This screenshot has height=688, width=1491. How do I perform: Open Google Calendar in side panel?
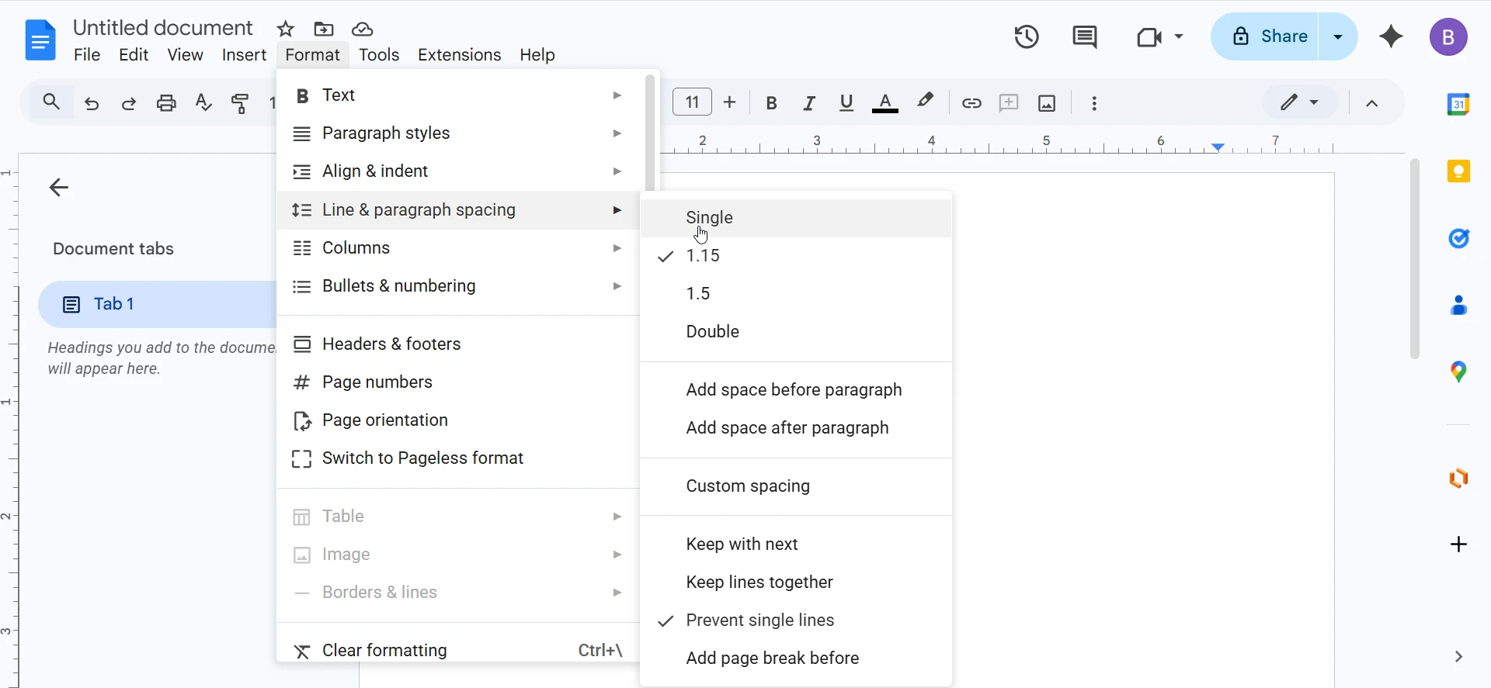(1458, 103)
